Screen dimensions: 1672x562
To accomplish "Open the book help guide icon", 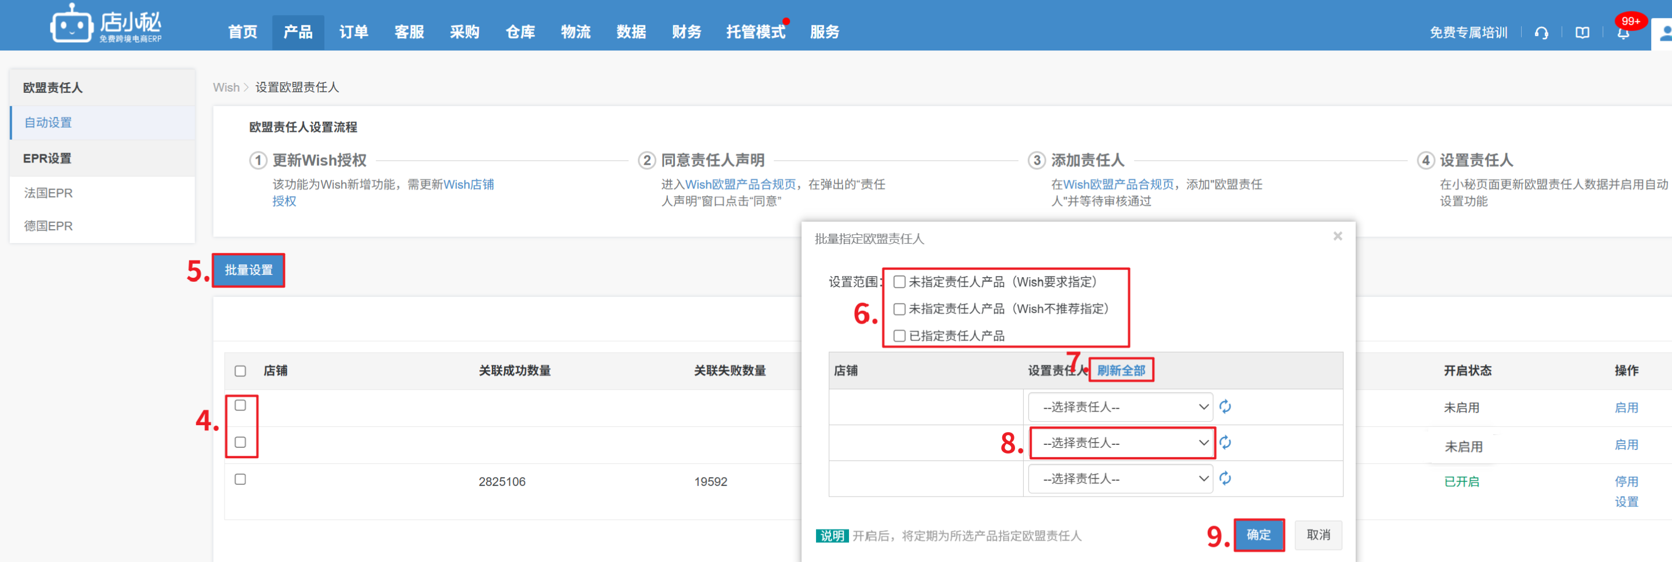I will pos(1582,32).
